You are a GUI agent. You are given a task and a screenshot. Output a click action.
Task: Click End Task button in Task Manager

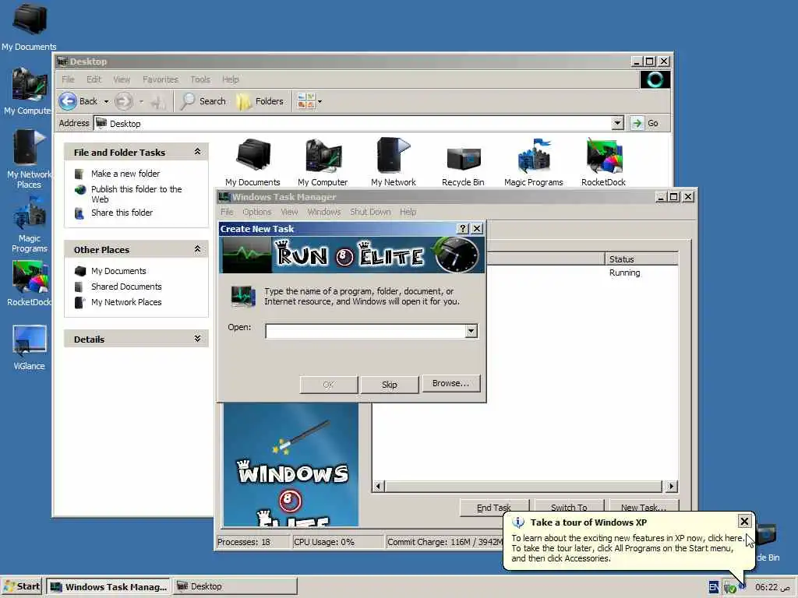493,507
